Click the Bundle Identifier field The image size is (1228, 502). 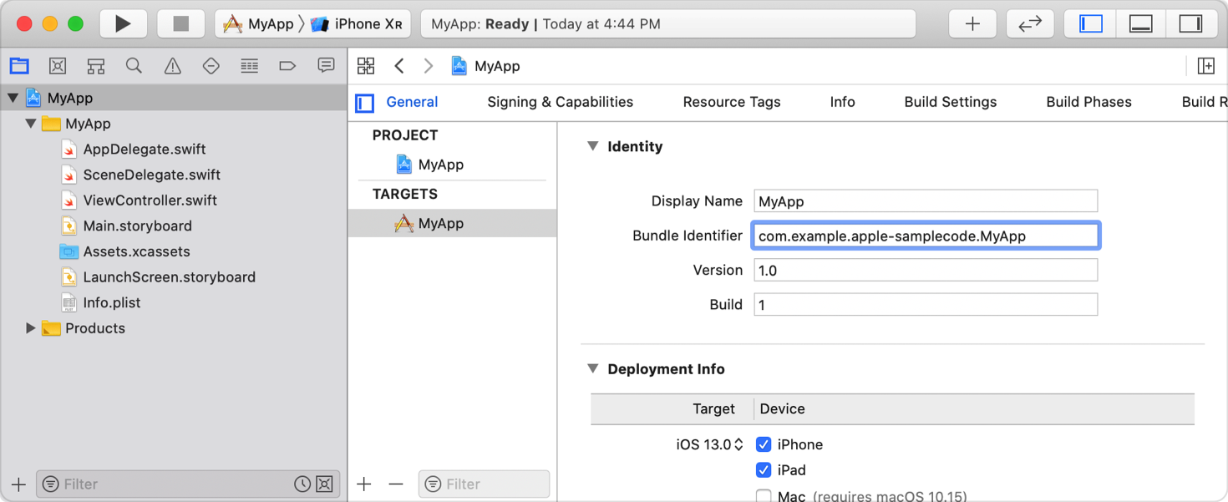pos(926,236)
